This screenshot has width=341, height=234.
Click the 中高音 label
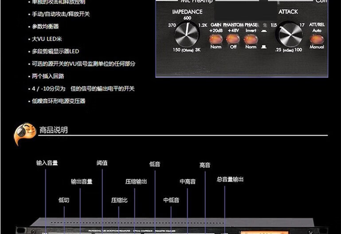point(188,182)
